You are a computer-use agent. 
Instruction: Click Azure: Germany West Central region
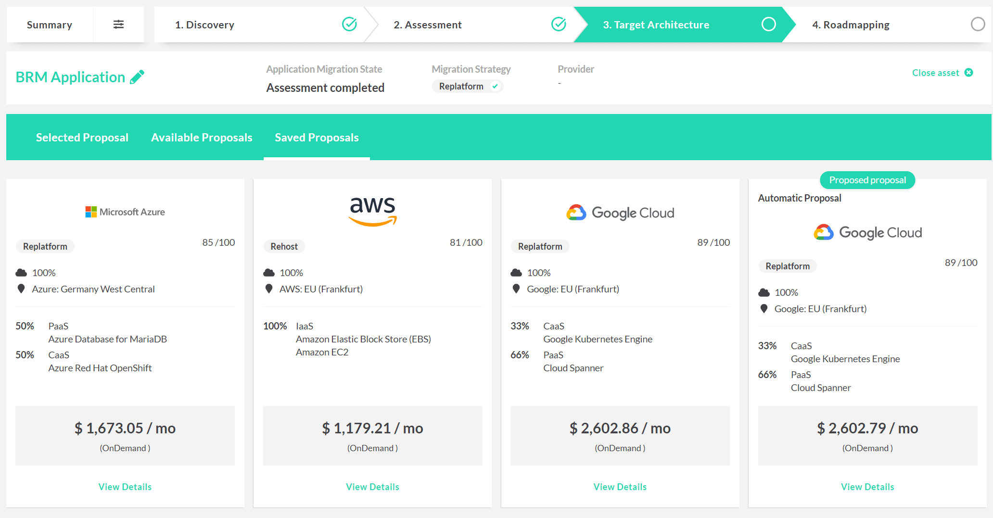(93, 289)
